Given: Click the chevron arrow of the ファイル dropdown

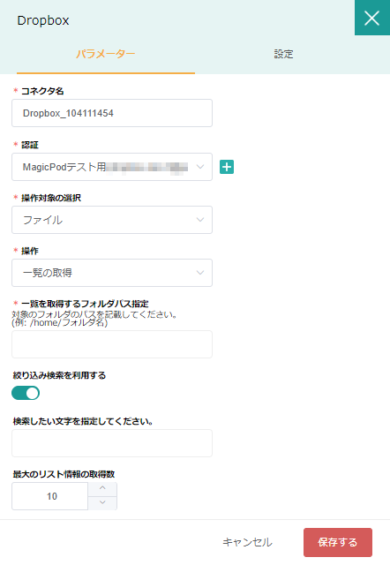Looking at the screenshot, I should point(200,220).
